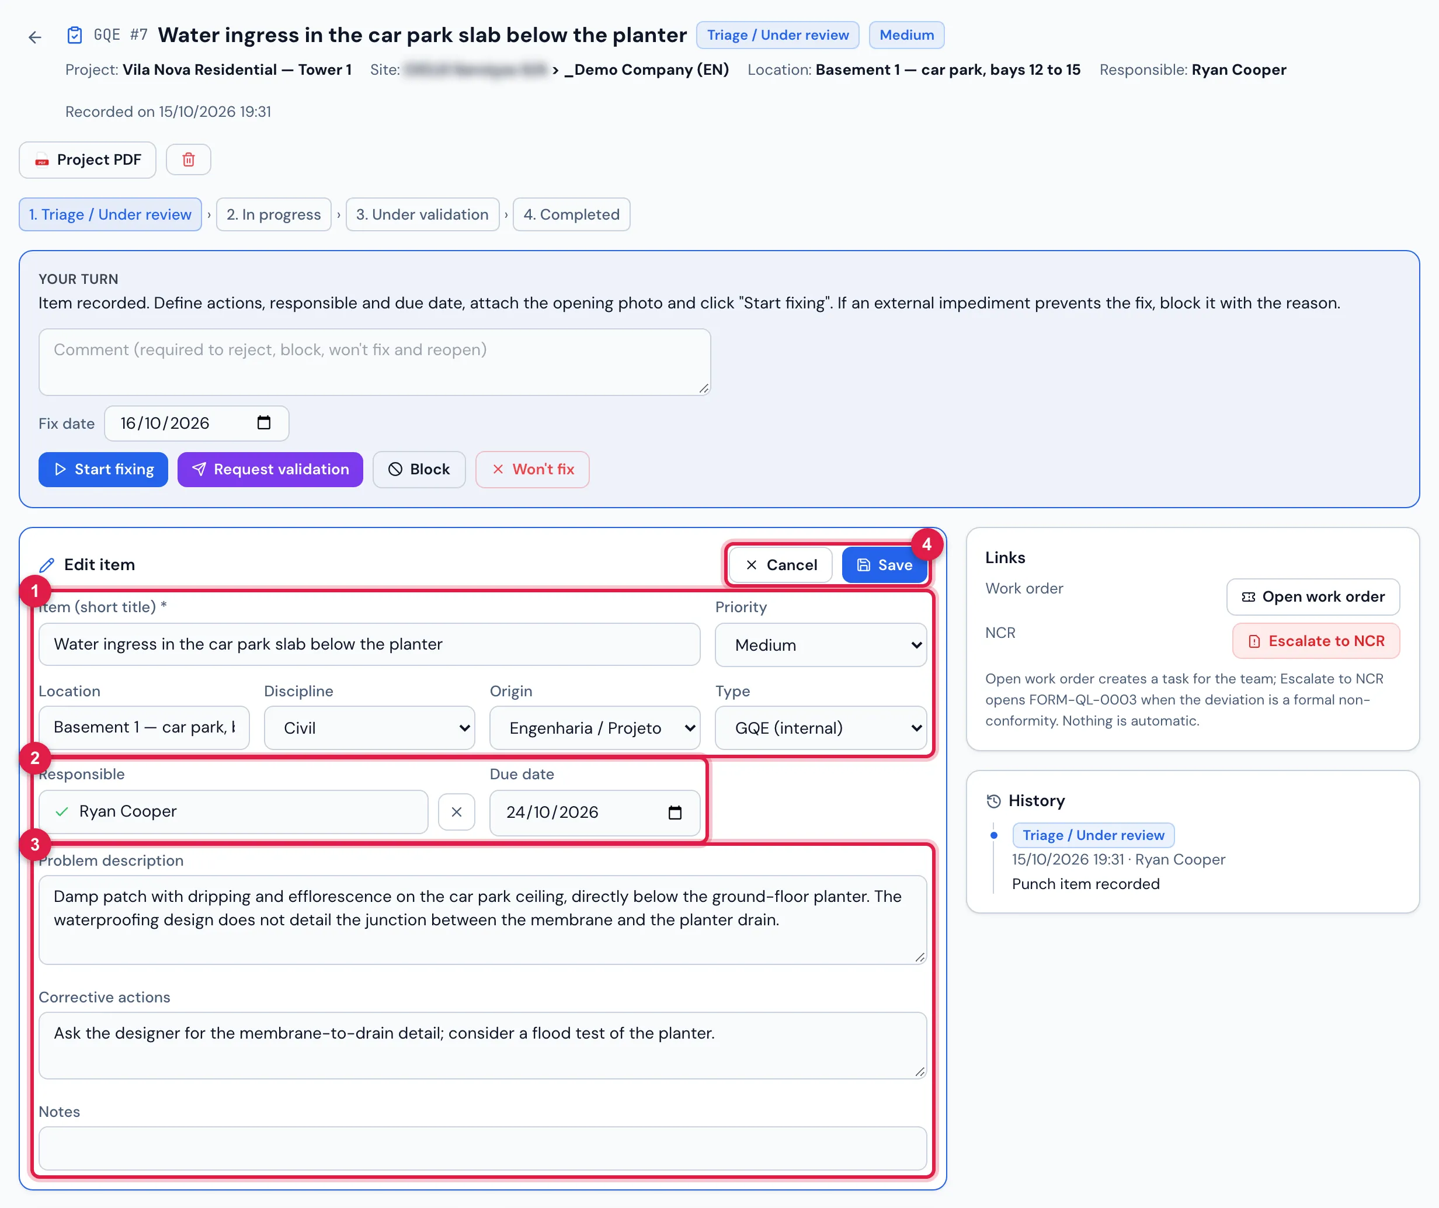
Task: Click Request validation button
Action: pyautogui.click(x=270, y=470)
